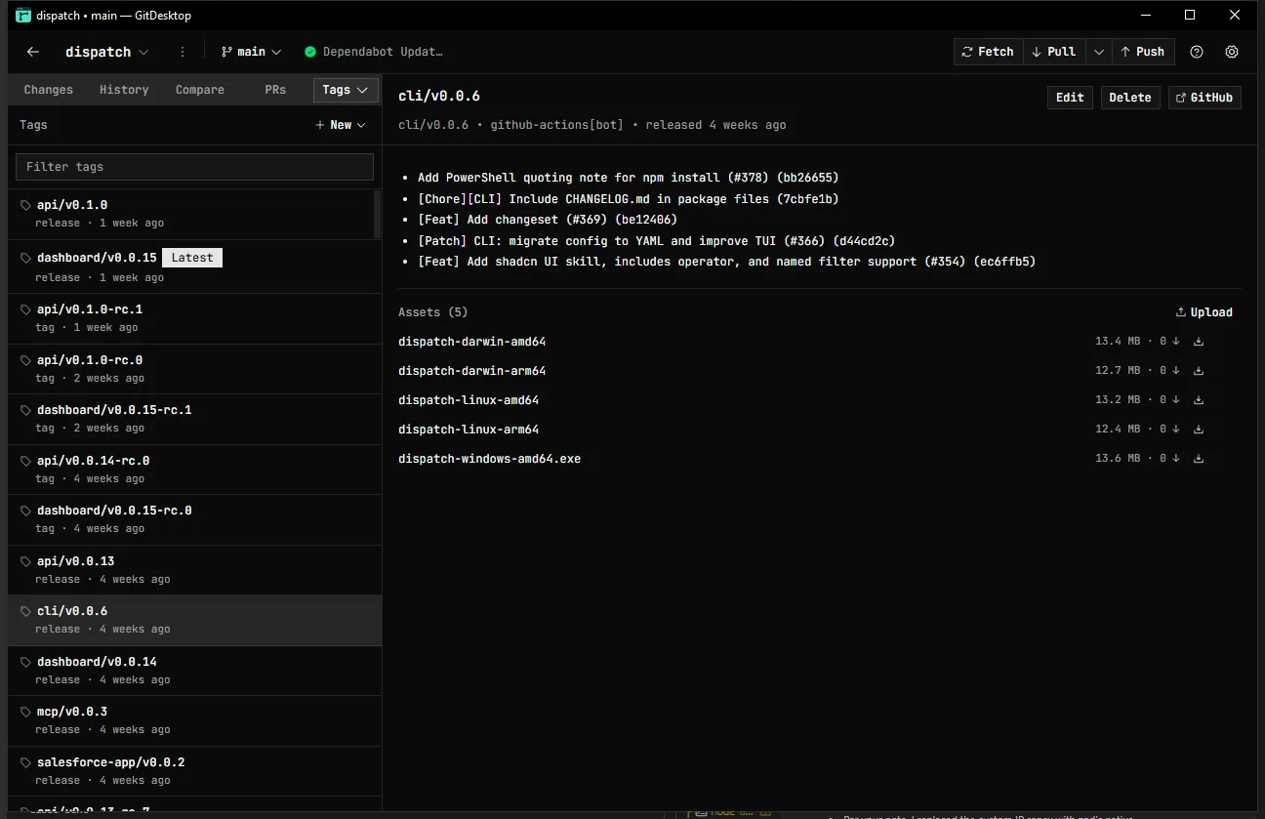
Task: Open the main branch selector
Action: (x=251, y=52)
